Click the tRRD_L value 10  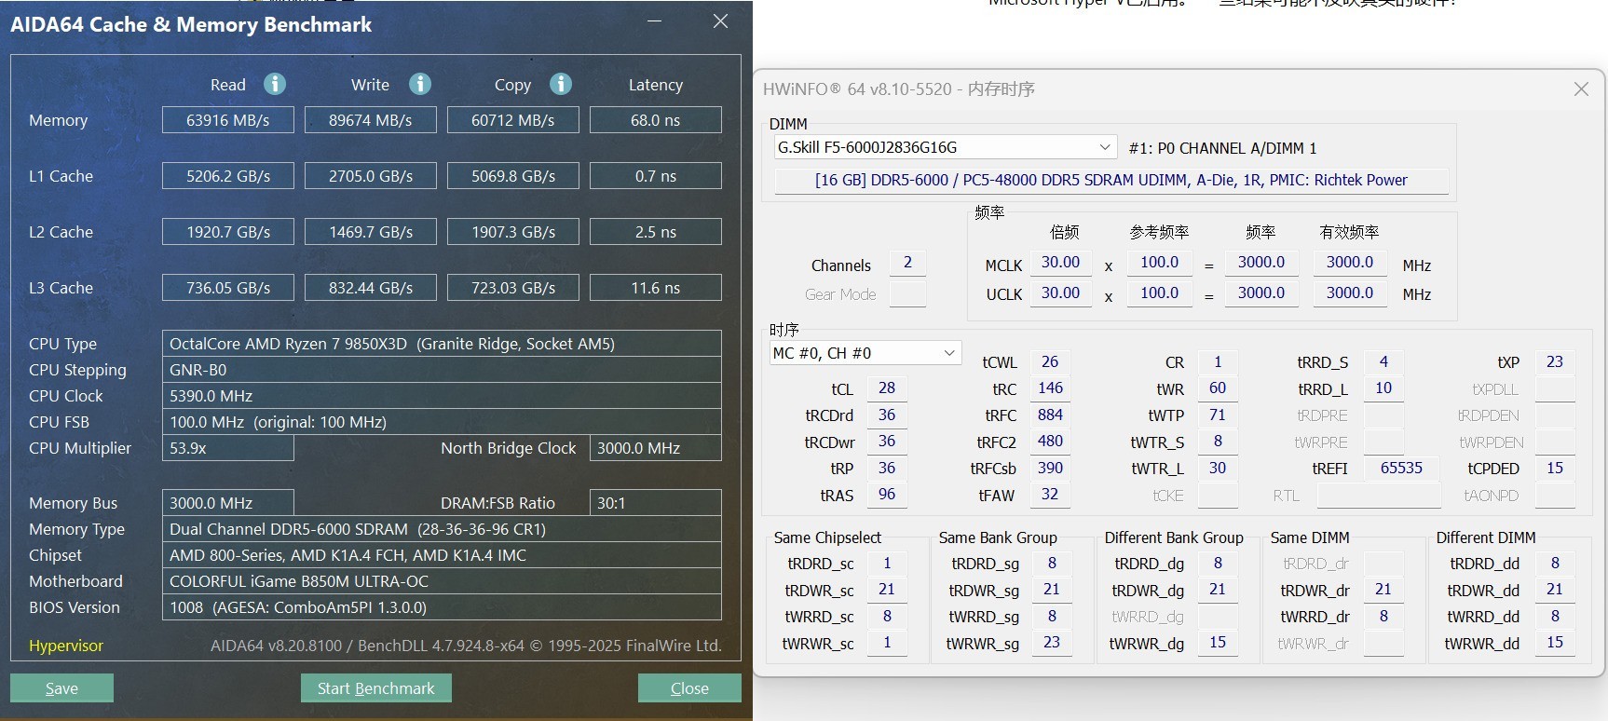(1383, 388)
